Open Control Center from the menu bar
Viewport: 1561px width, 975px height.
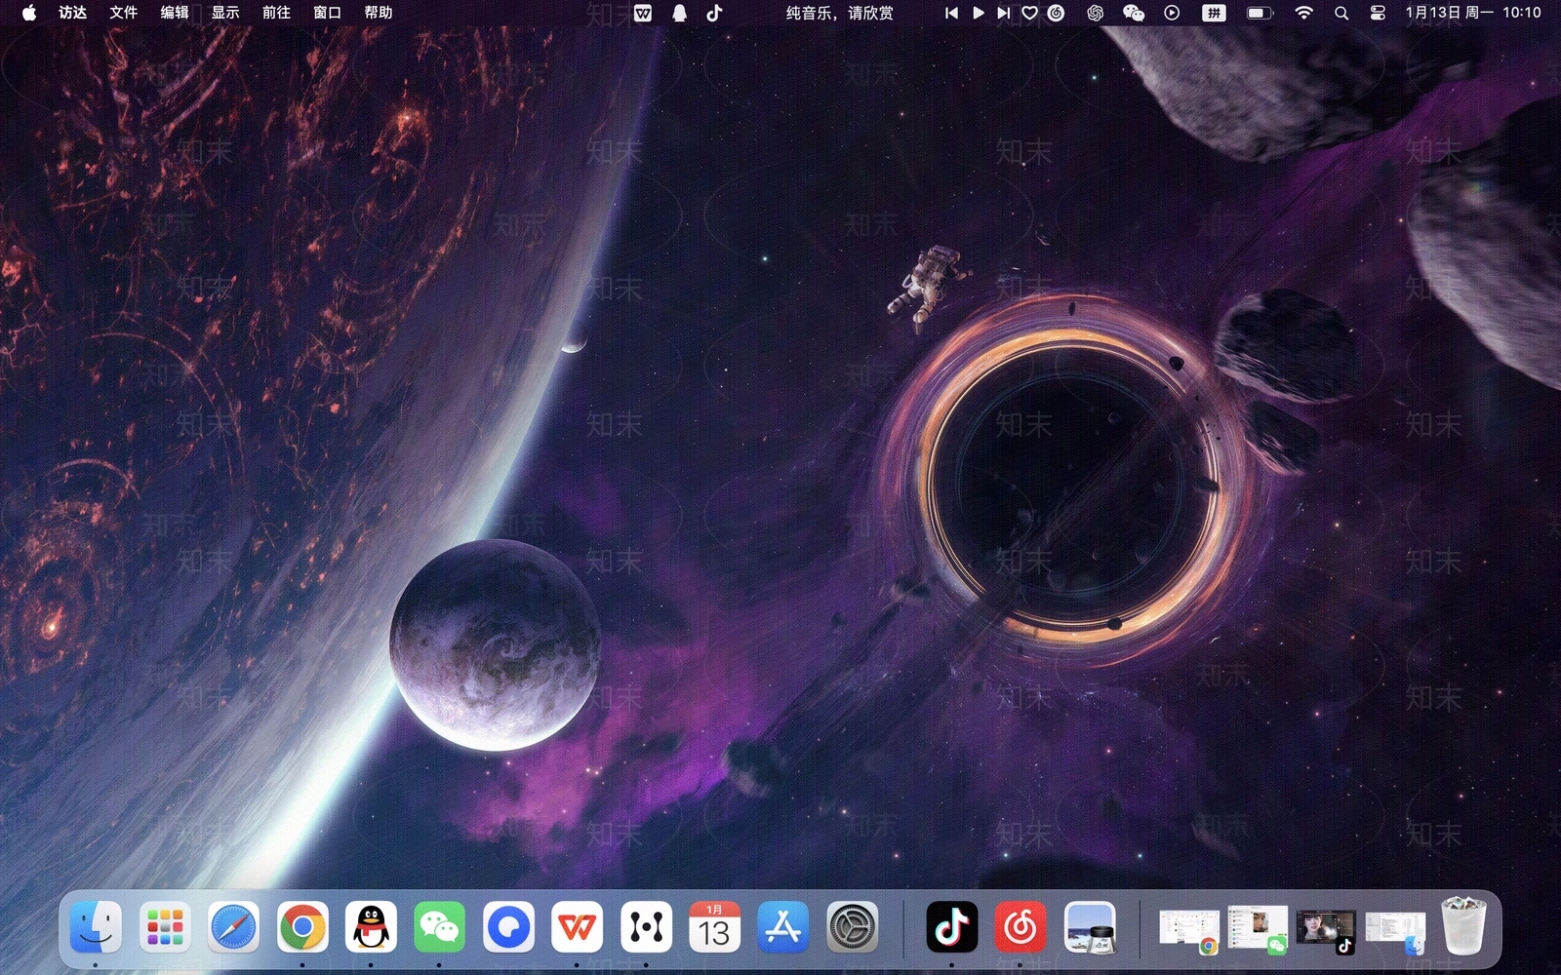tap(1377, 14)
